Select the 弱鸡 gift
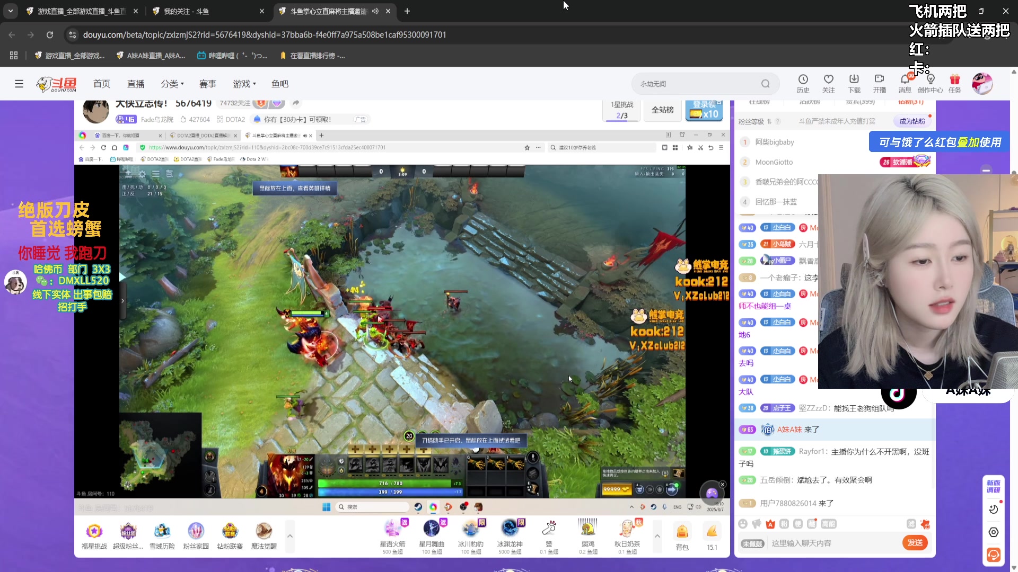This screenshot has height=572, width=1018. (x=588, y=537)
